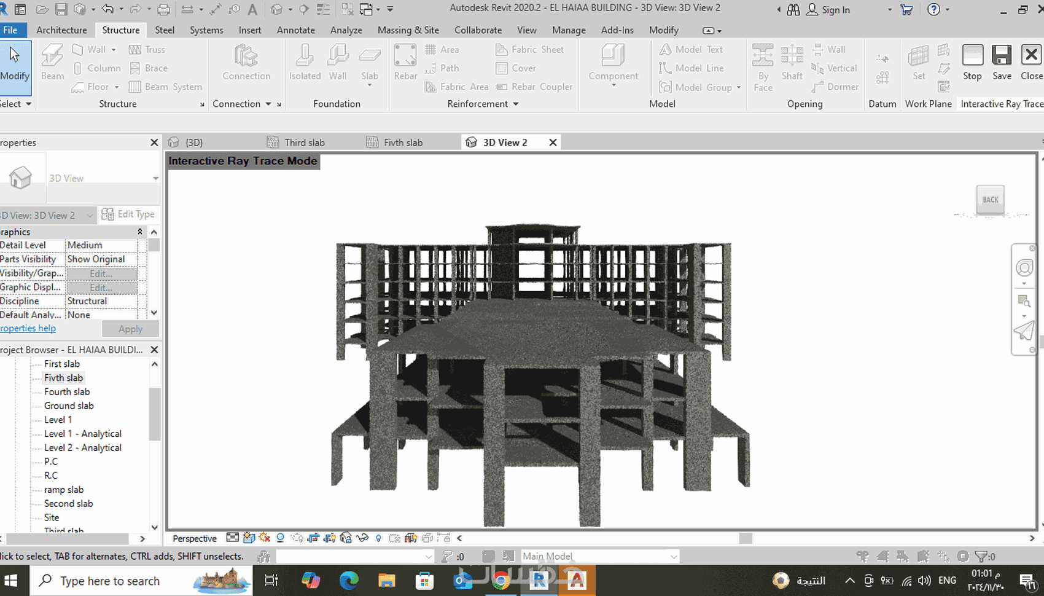Click the ViewCube BACK face
Screen dimensions: 1044x596
click(x=990, y=200)
